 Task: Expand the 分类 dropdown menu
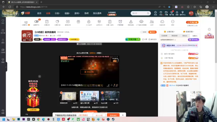tap(57, 13)
